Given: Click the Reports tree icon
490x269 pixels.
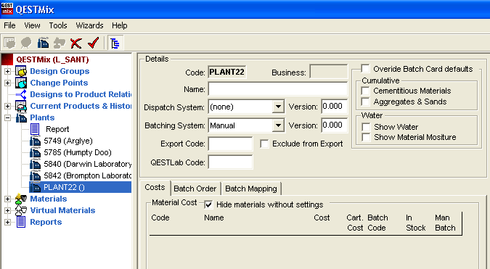Looking at the screenshot, I should click(x=21, y=222).
